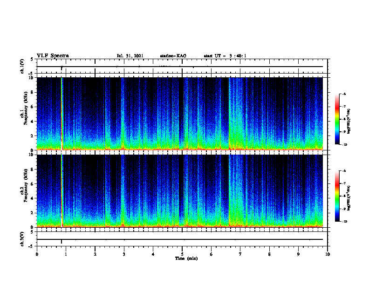
Task: Click the ch.1 spectrogram panel
Action: (x=180, y=114)
